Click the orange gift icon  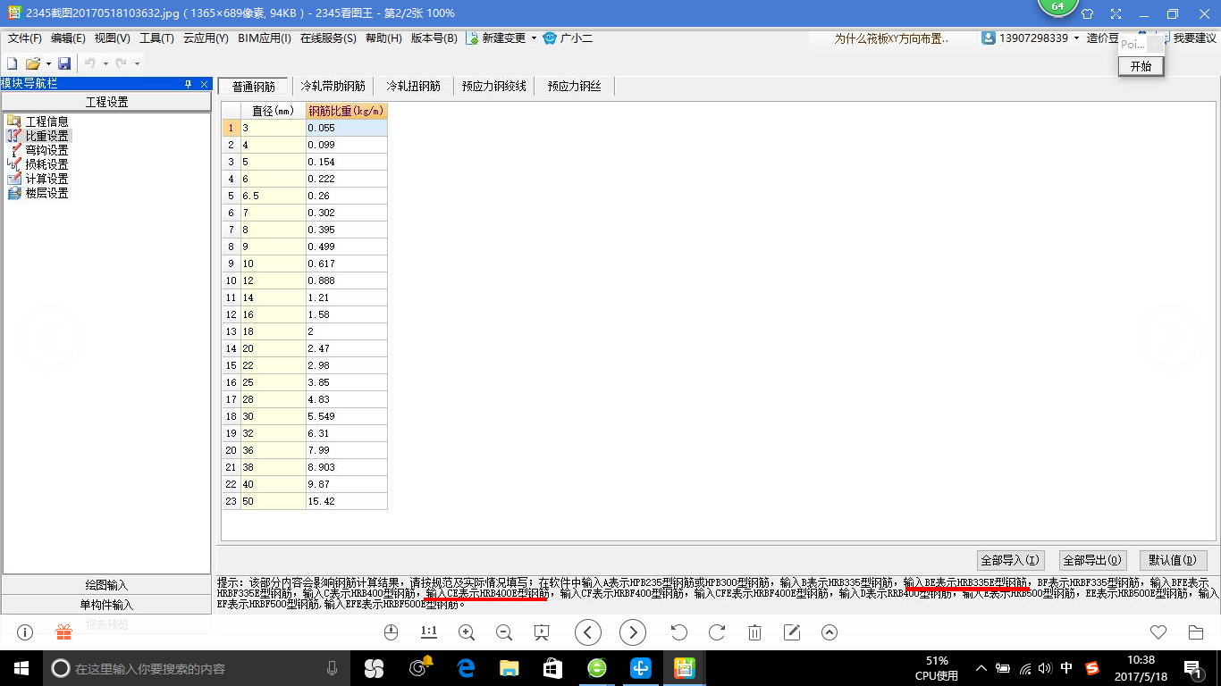pos(63,632)
